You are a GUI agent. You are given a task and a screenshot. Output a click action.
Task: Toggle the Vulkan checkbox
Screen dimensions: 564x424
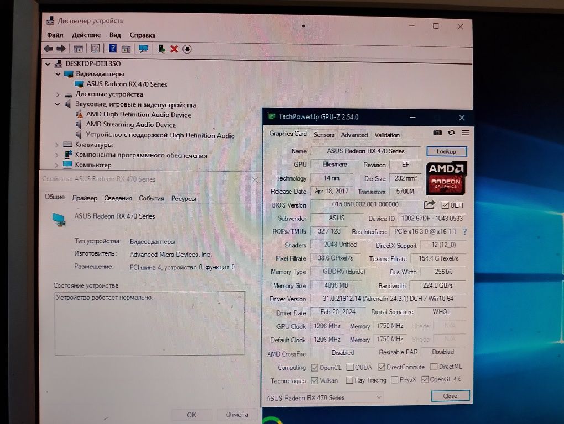coord(315,380)
